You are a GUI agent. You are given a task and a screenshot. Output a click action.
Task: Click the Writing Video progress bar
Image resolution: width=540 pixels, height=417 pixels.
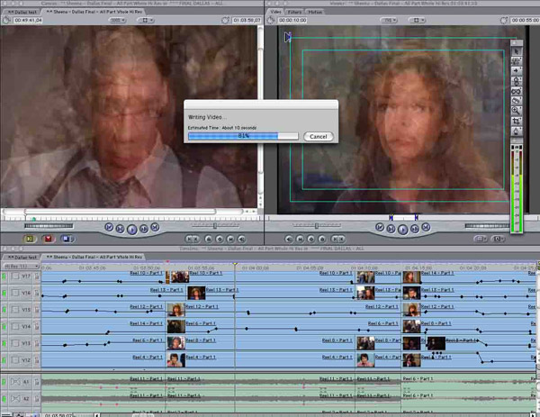pyautogui.click(x=243, y=137)
